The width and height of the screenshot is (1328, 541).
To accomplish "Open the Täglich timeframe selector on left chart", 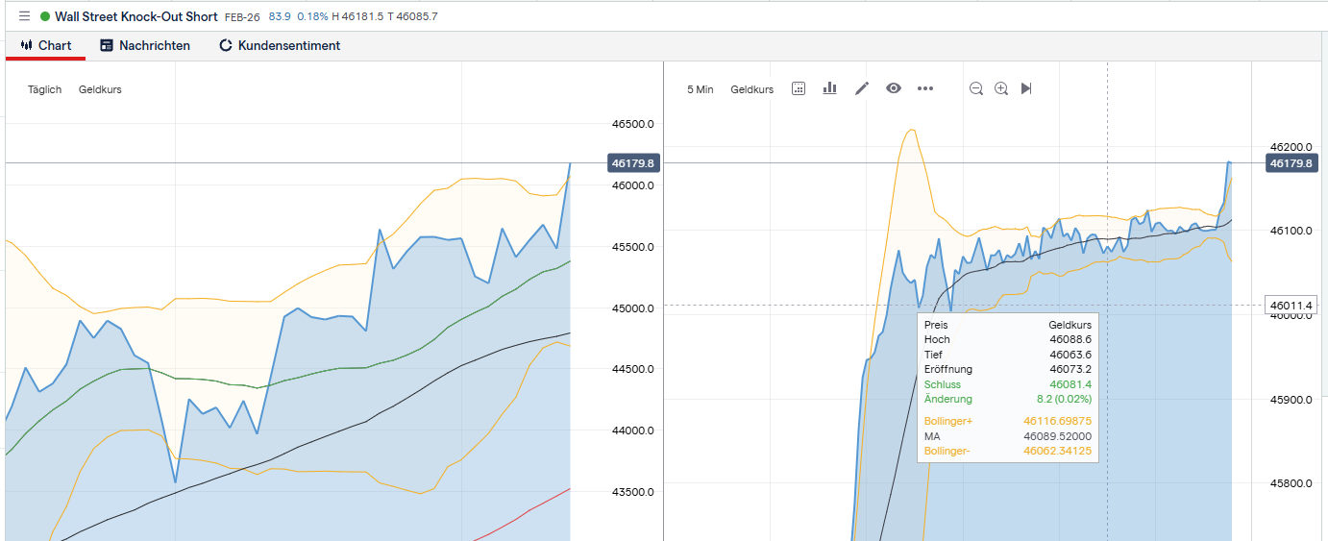I will 44,89.
